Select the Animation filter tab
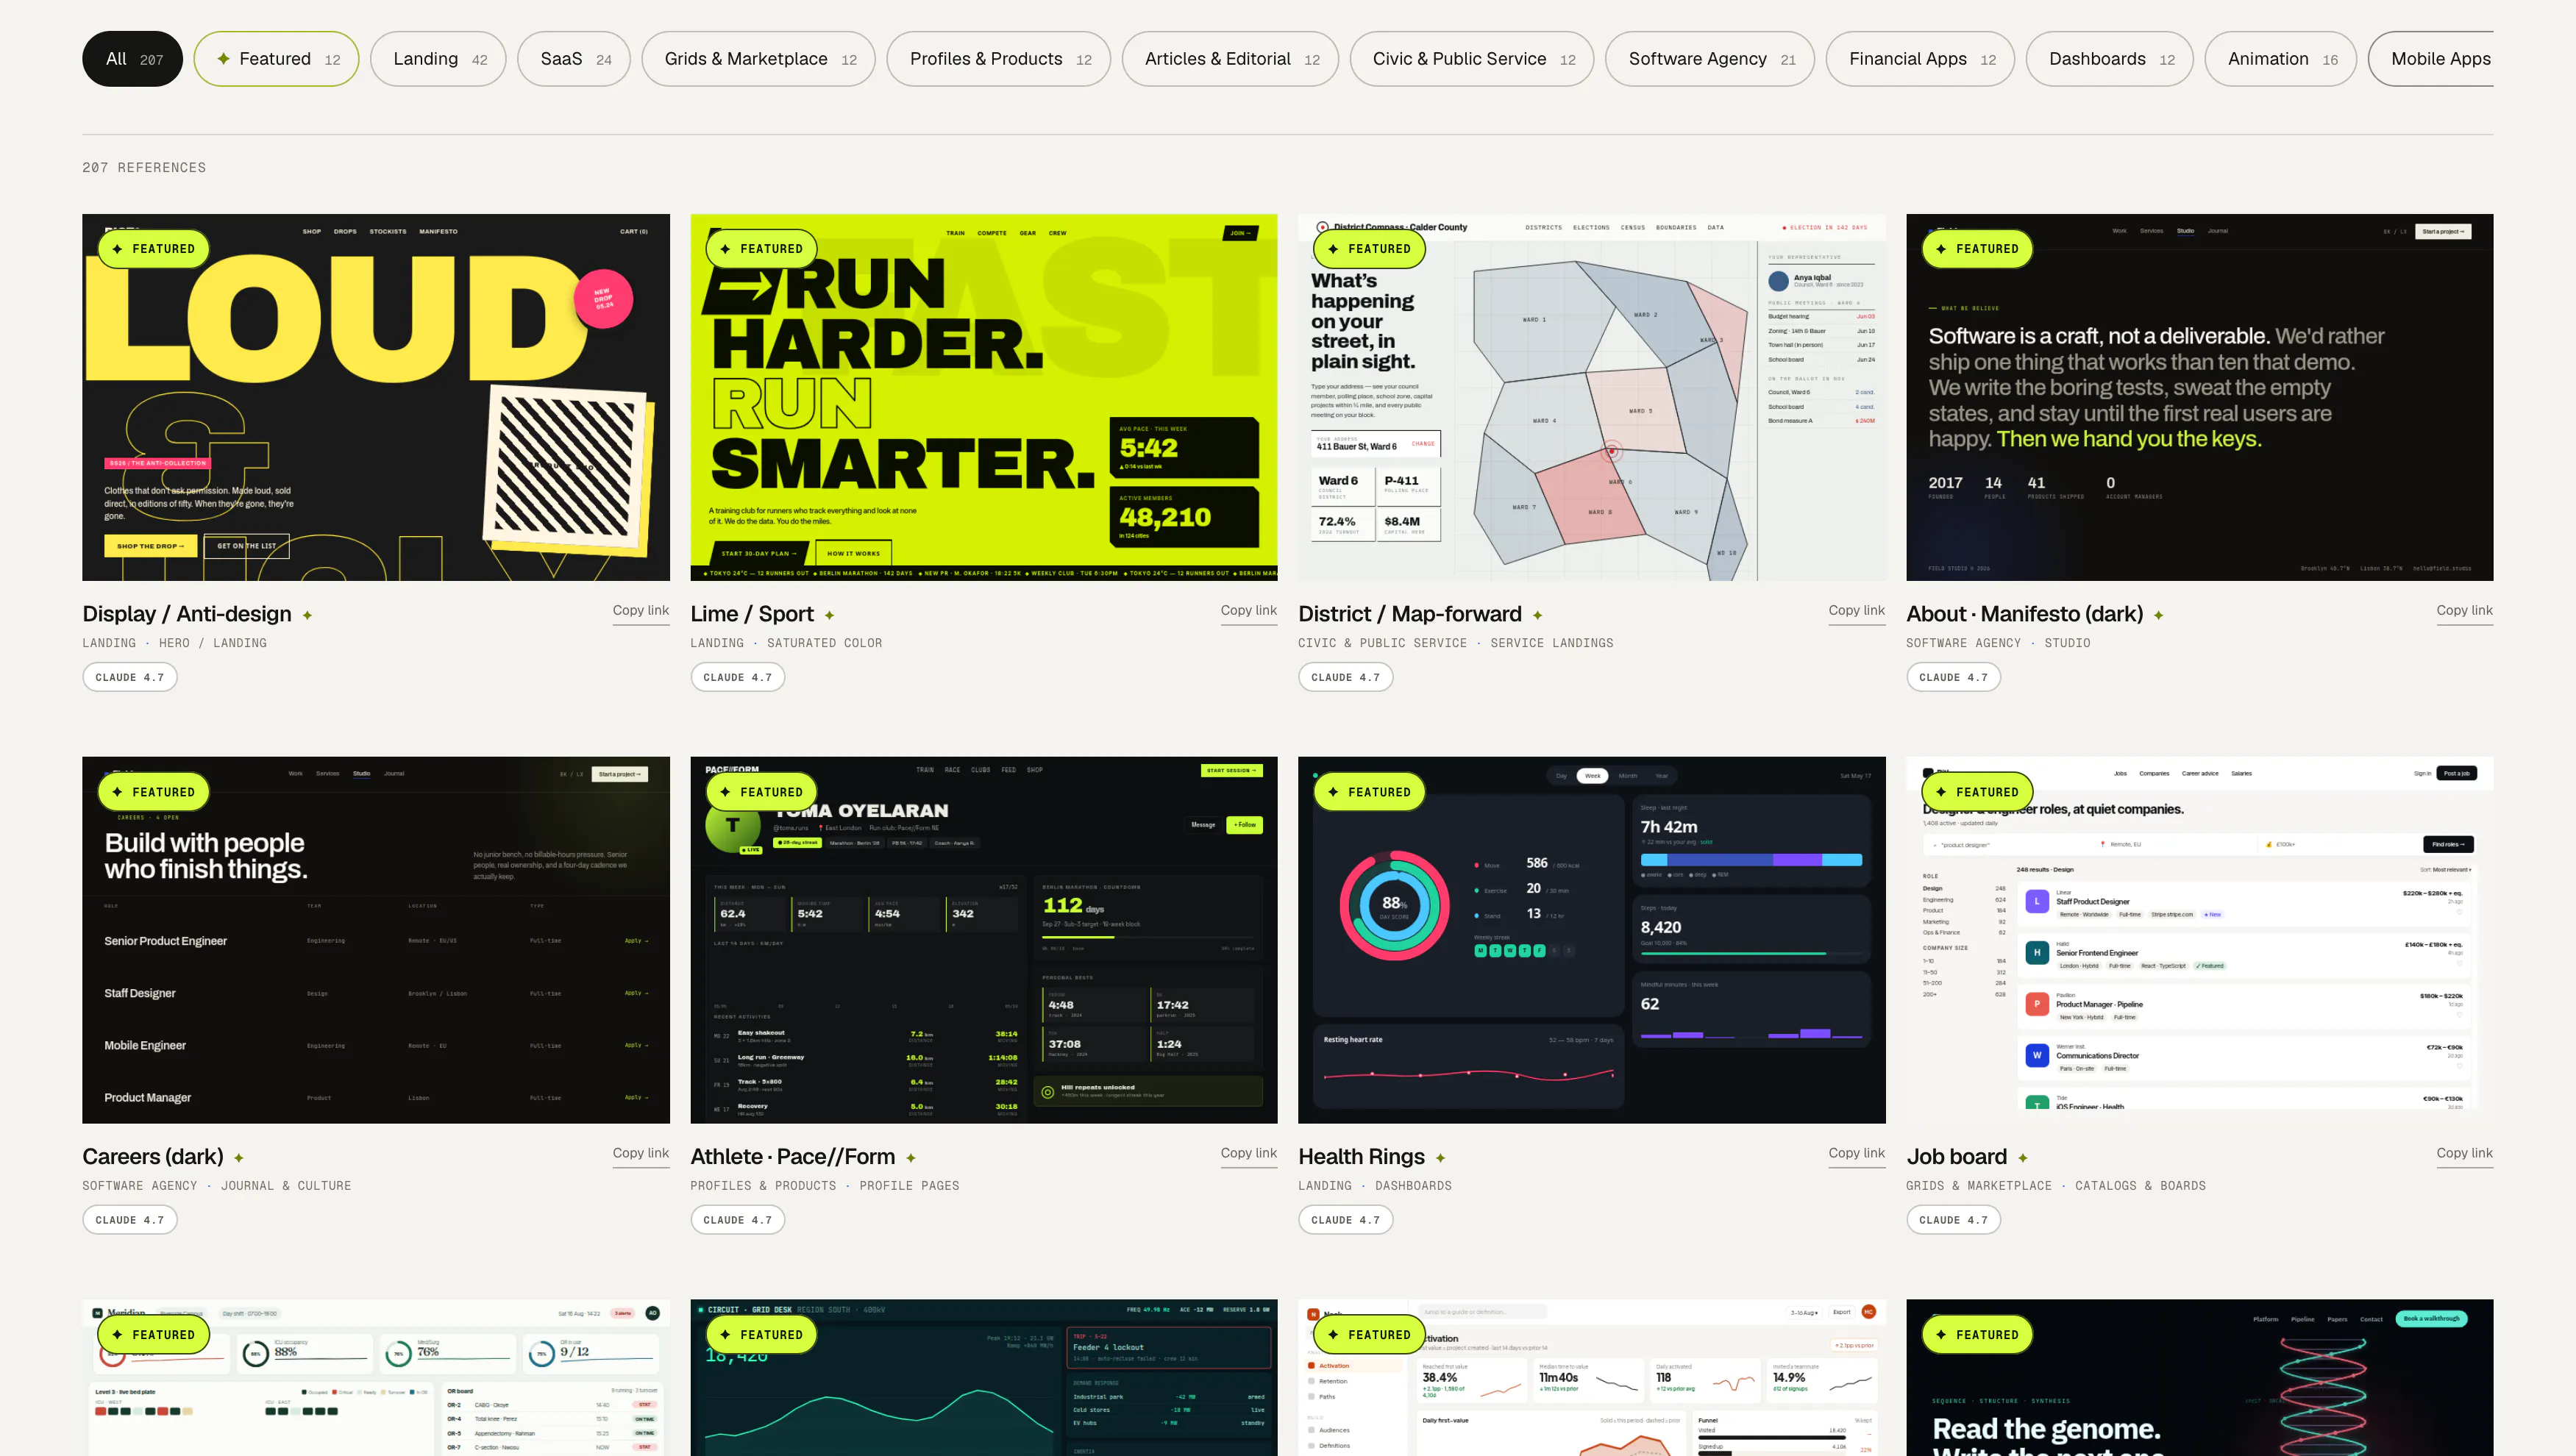 click(x=2280, y=59)
